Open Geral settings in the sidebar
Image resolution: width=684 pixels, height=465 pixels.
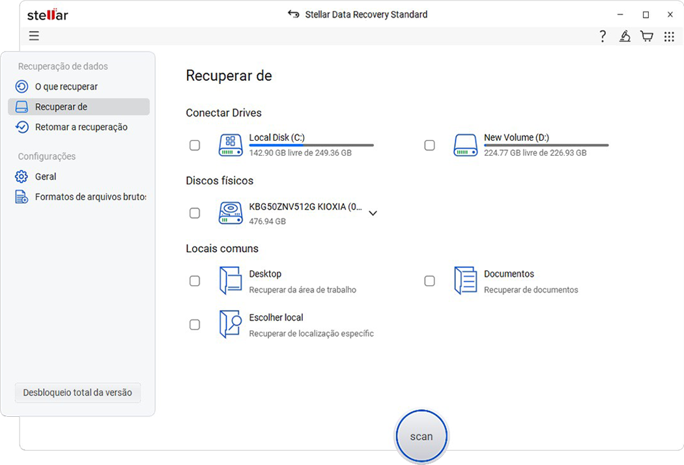click(79, 176)
